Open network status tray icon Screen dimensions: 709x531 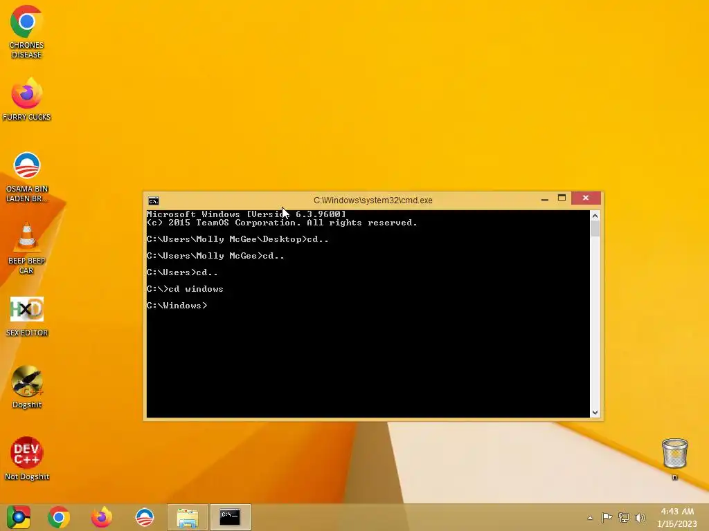click(x=624, y=518)
